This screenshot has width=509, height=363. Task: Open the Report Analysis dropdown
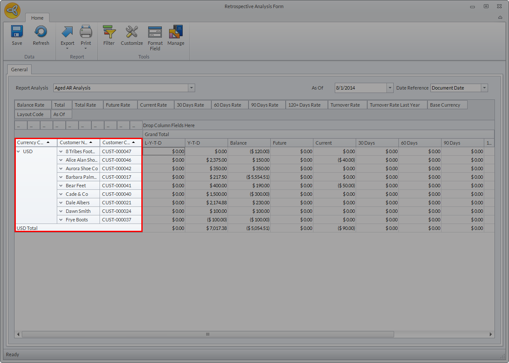pyautogui.click(x=191, y=88)
